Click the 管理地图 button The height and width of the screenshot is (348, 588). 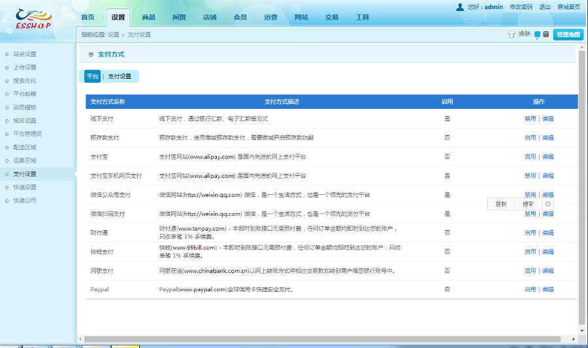point(568,35)
